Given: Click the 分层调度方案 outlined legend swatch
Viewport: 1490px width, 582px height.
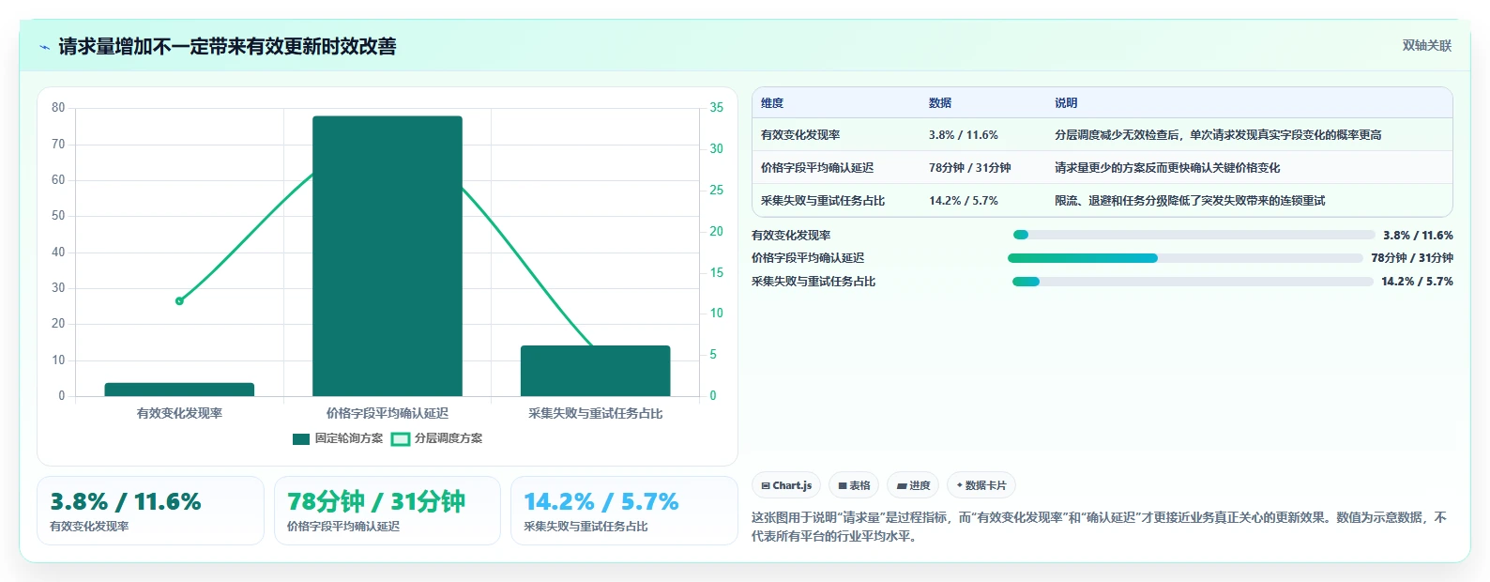Looking at the screenshot, I should (401, 438).
